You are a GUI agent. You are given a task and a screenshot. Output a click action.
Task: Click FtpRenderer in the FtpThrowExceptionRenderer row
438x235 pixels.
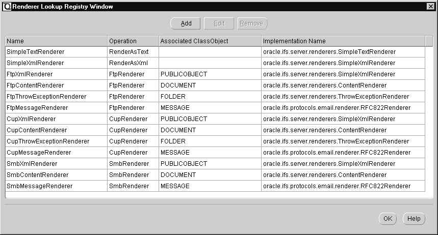coord(133,97)
